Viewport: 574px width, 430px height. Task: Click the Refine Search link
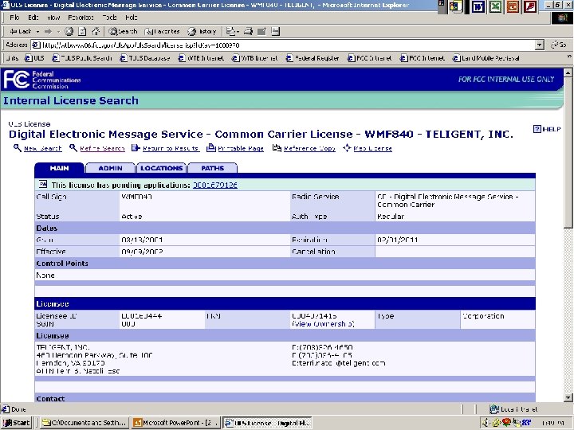(97, 148)
